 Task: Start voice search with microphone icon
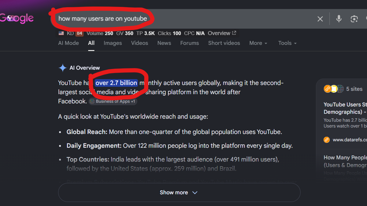click(339, 19)
